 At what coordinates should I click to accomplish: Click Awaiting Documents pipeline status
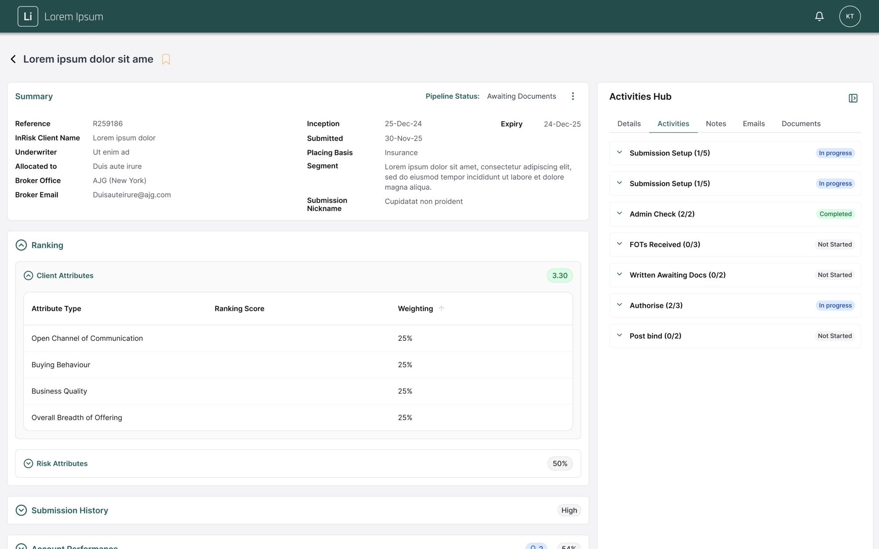521,96
